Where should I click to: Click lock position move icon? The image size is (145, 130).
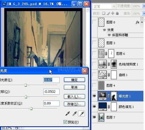tap(113, 13)
